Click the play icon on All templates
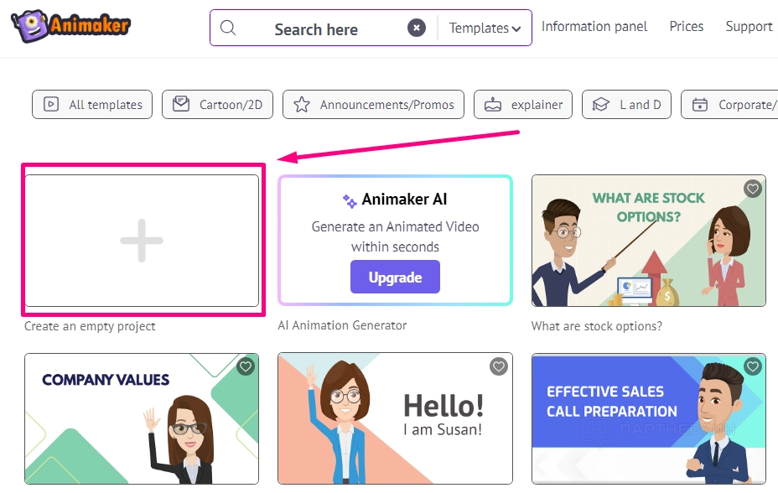 pyautogui.click(x=51, y=104)
